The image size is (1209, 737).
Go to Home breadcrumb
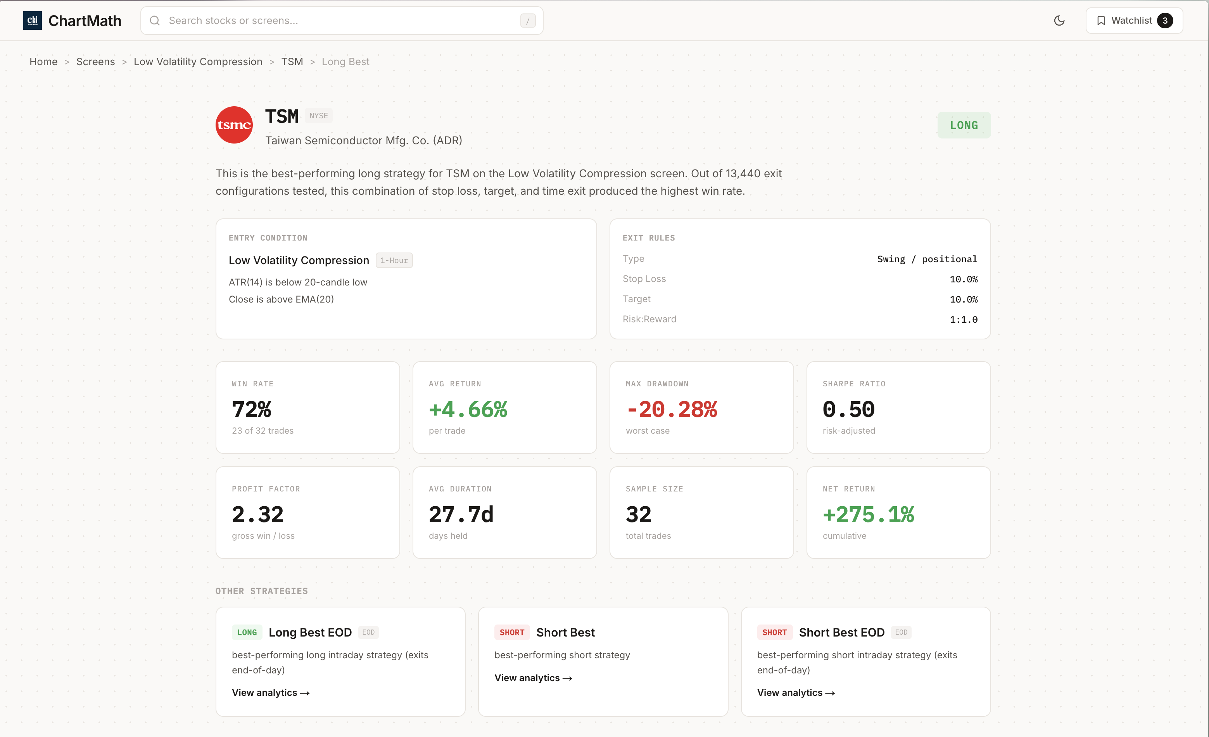coord(43,62)
